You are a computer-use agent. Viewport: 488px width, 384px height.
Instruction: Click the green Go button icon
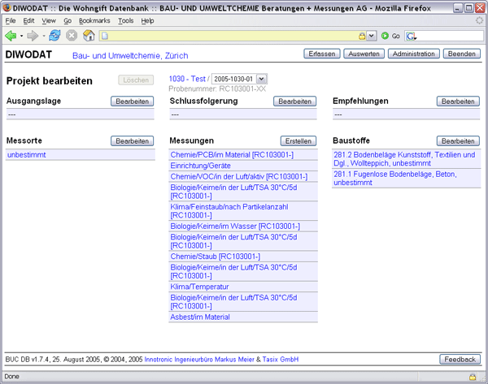pos(385,36)
